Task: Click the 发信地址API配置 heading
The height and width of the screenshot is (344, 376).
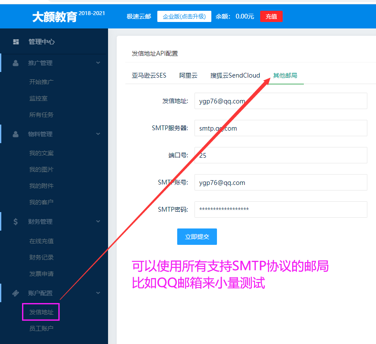Action: coord(155,53)
